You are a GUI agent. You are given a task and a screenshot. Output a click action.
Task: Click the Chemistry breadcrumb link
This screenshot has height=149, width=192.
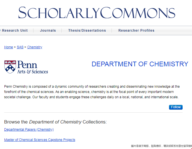(x=35, y=47)
